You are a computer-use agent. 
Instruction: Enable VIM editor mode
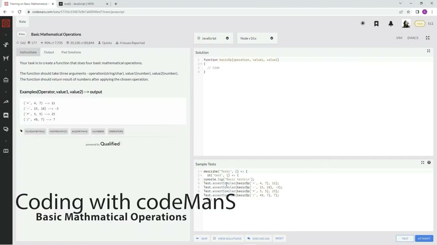[399, 38]
